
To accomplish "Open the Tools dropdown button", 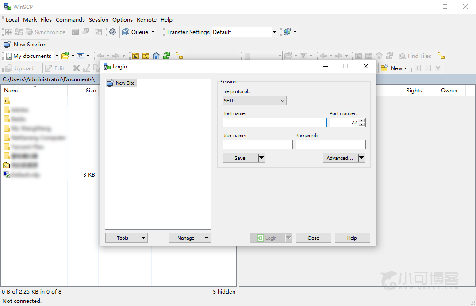I will [x=126, y=238].
